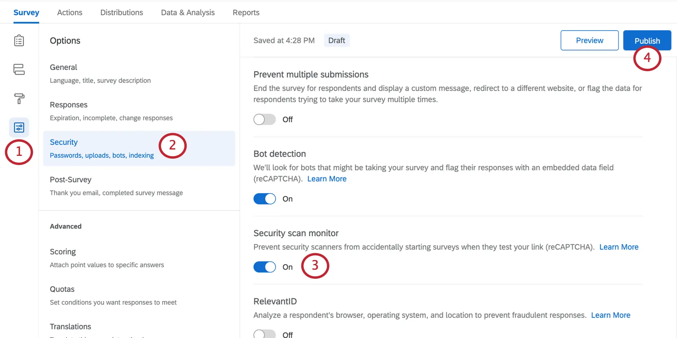Open Learn More link for RelevantID
The width and height of the screenshot is (677, 338).
(610, 315)
